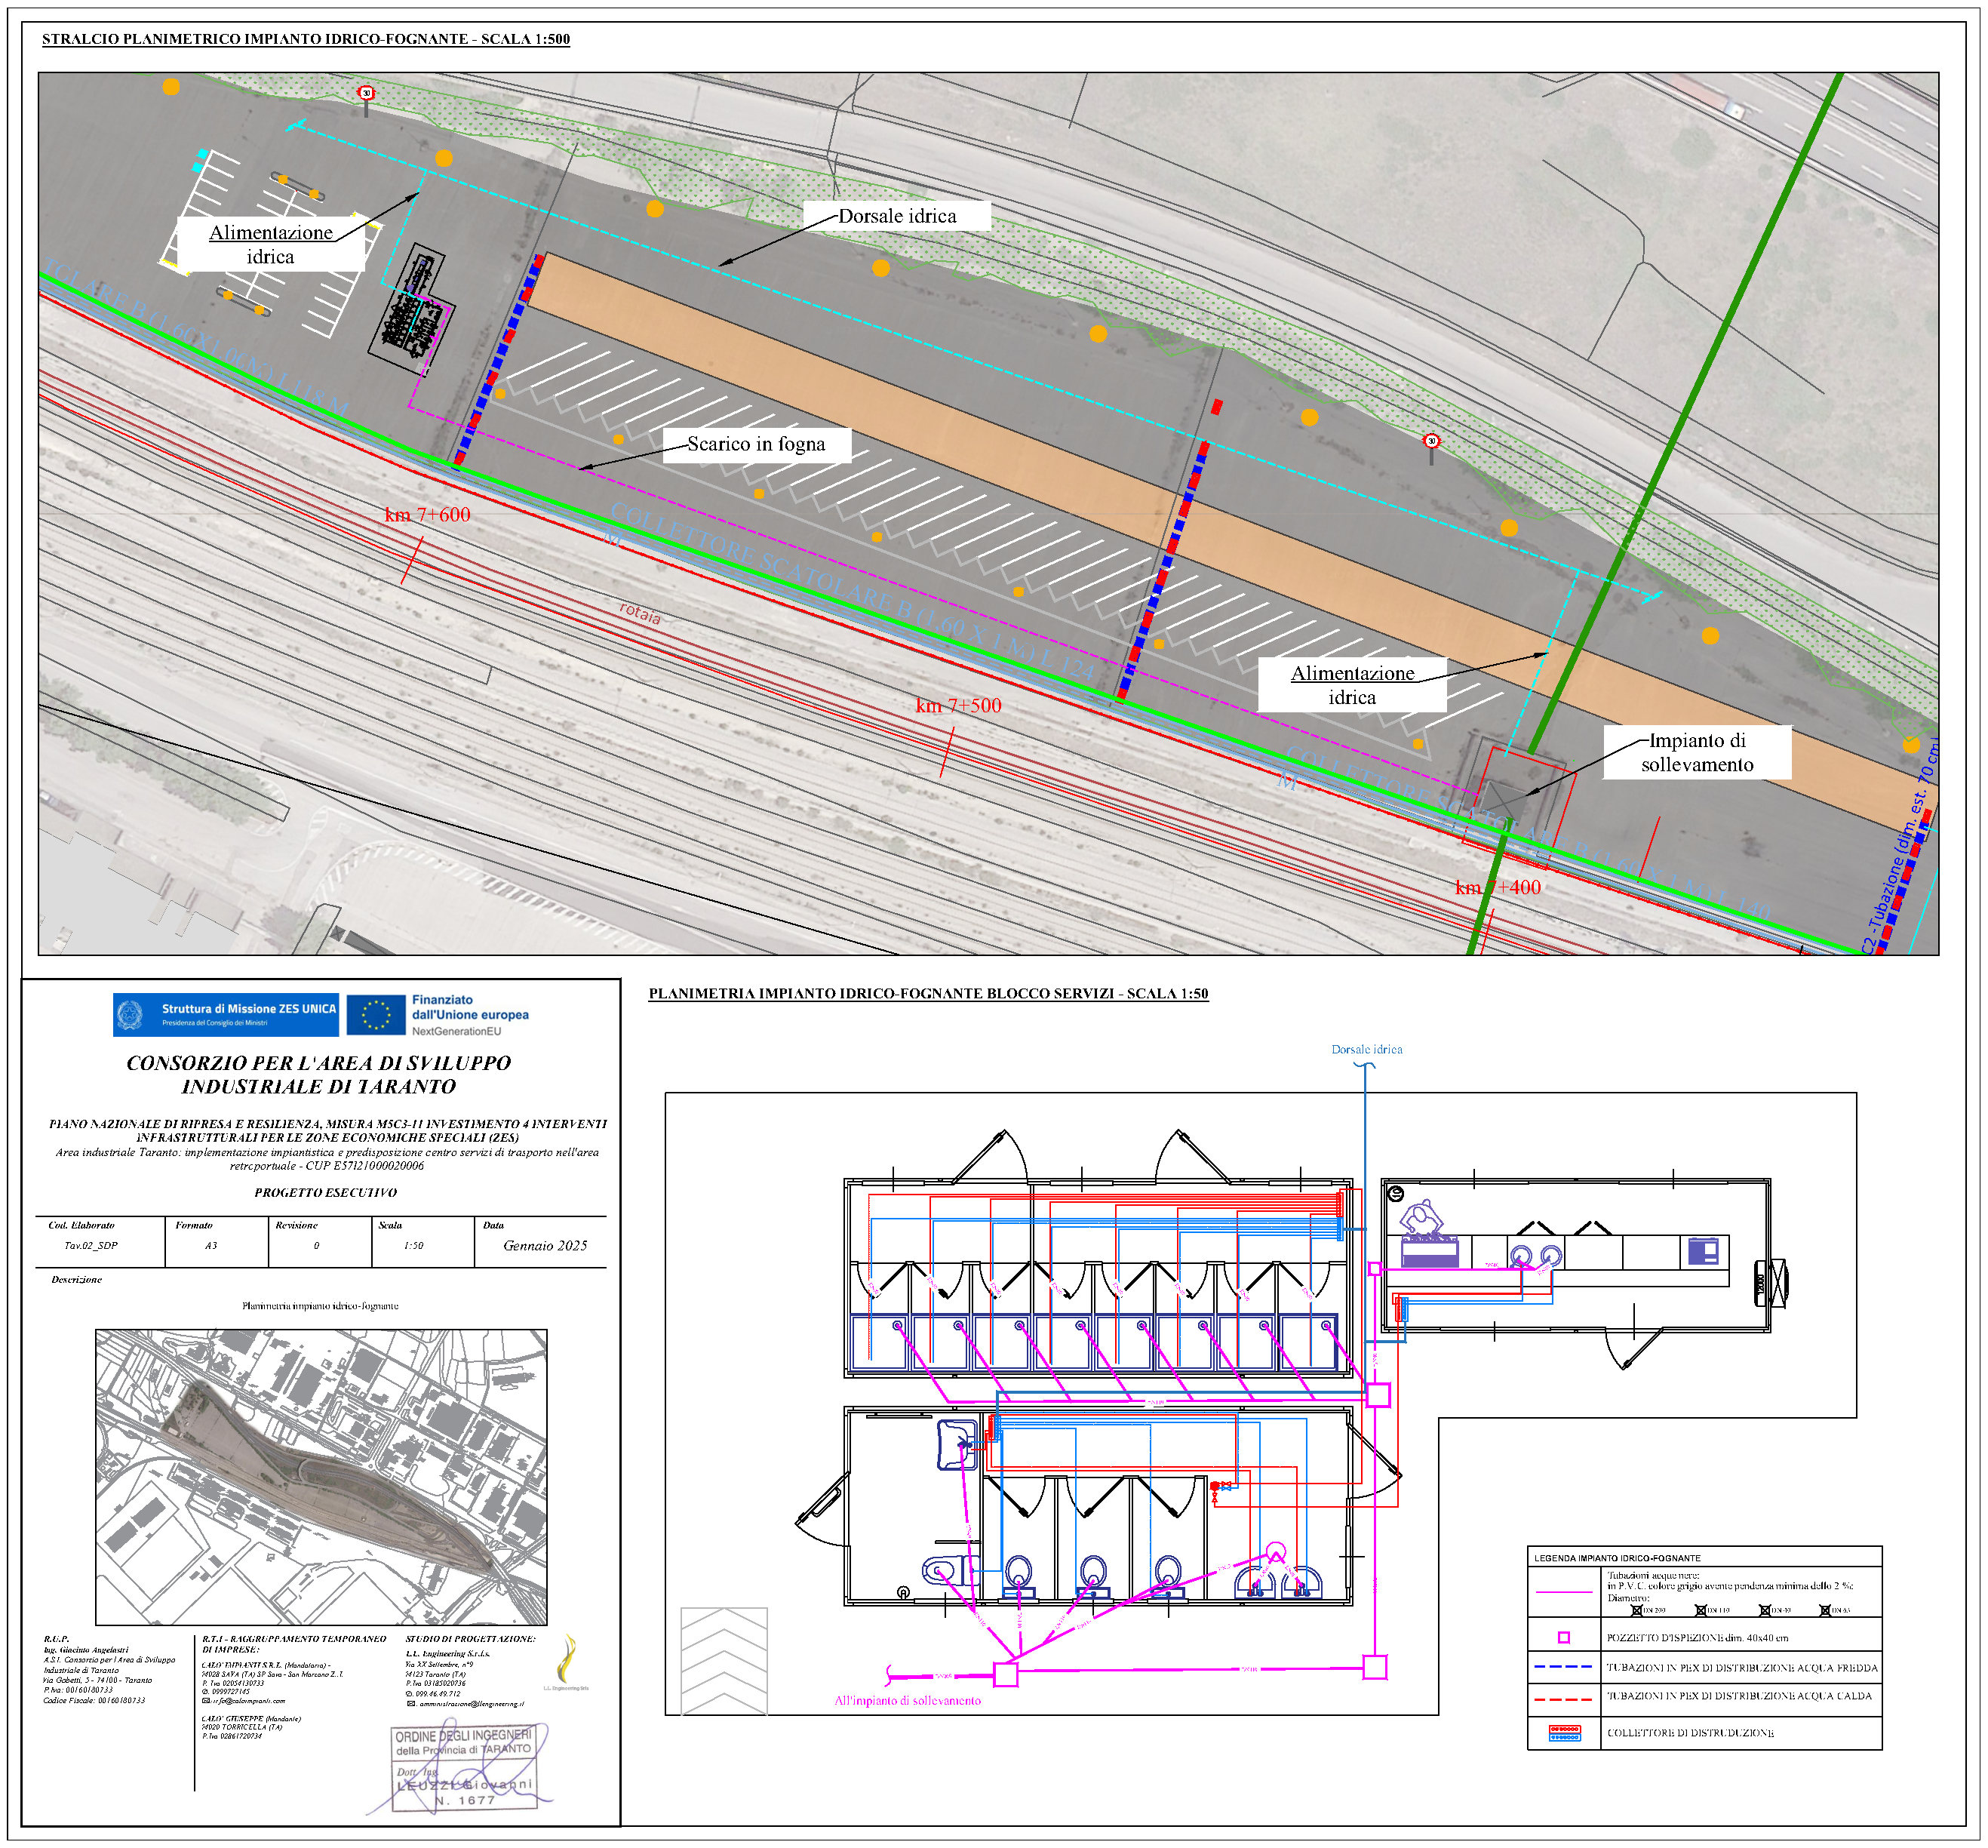The image size is (1988, 1848).
Task: Click the DN 110 crossed box symbol
Action: click(x=1700, y=1610)
